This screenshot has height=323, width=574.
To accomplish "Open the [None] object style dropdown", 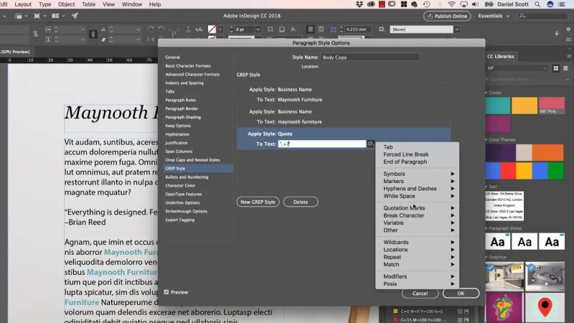I will [x=456, y=29].
